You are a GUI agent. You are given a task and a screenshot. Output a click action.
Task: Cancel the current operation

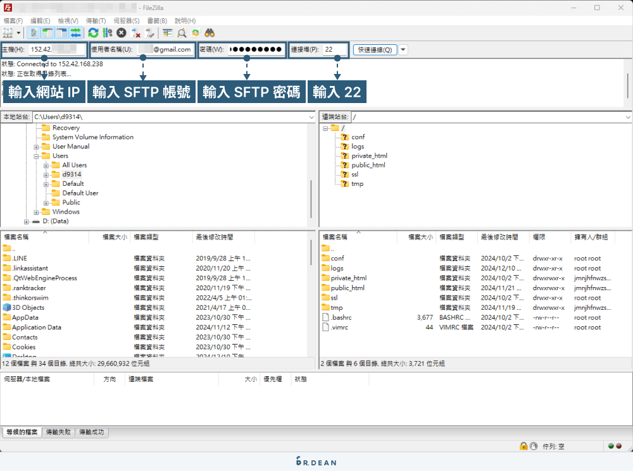point(120,32)
